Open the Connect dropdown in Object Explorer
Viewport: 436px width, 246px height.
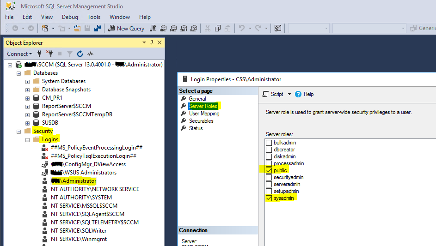pos(19,54)
